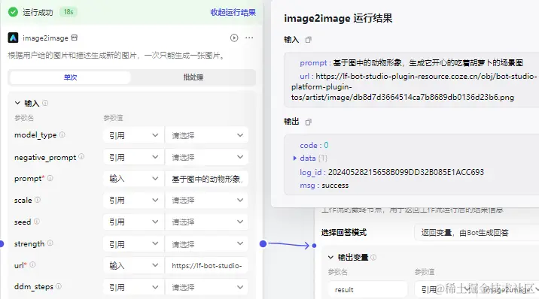Open strength value selection dropdown

click(207, 244)
